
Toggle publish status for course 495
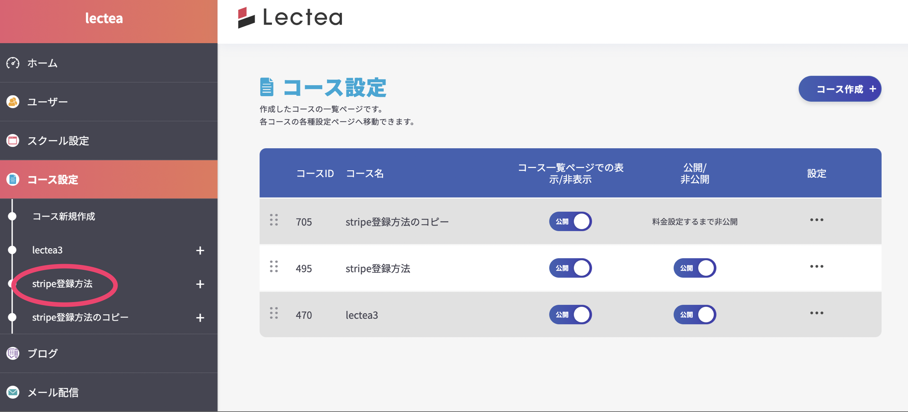click(695, 268)
